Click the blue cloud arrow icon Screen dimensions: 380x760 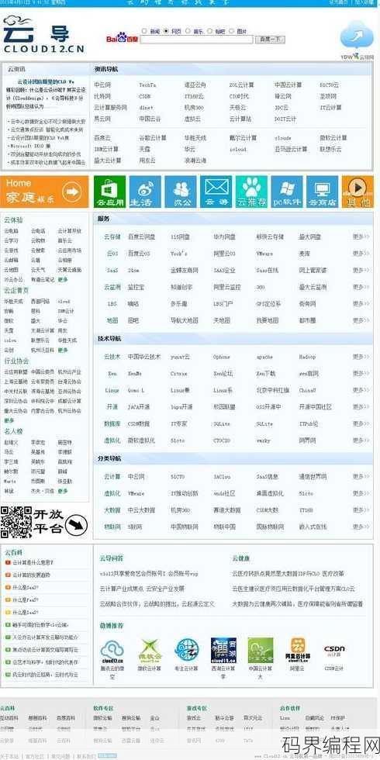coord(356,36)
